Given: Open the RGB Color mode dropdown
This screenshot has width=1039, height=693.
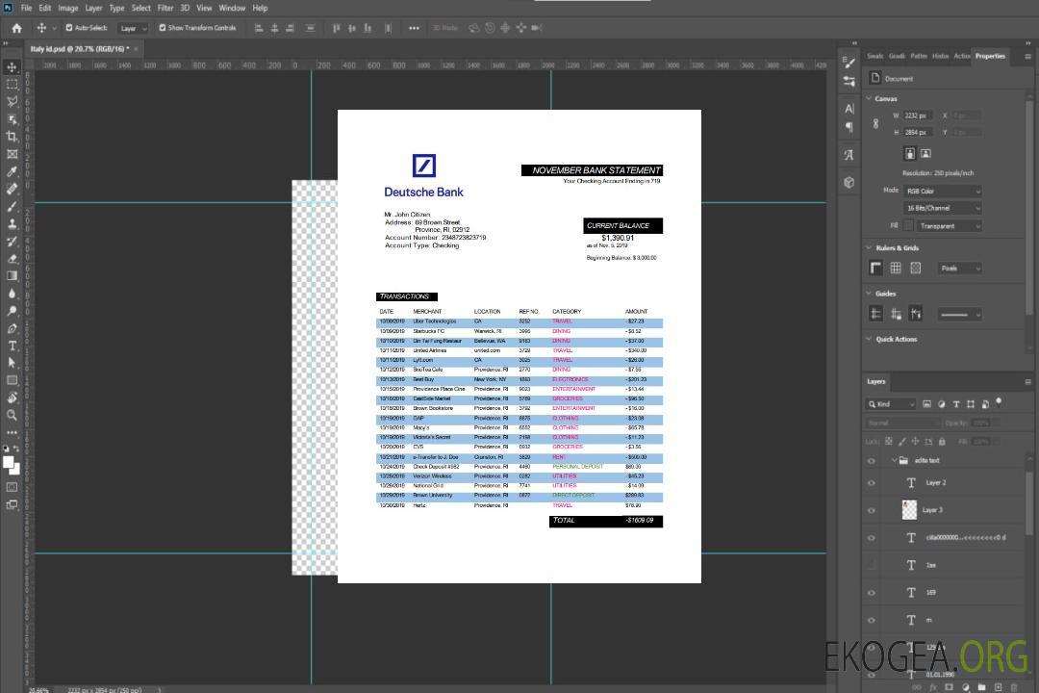Looking at the screenshot, I should (x=942, y=192).
